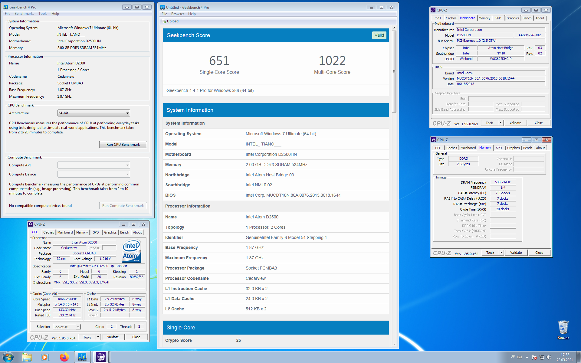The image size is (581, 363).
Task: Click Core Speed value 1866.23 MHz
Action: 67,299
